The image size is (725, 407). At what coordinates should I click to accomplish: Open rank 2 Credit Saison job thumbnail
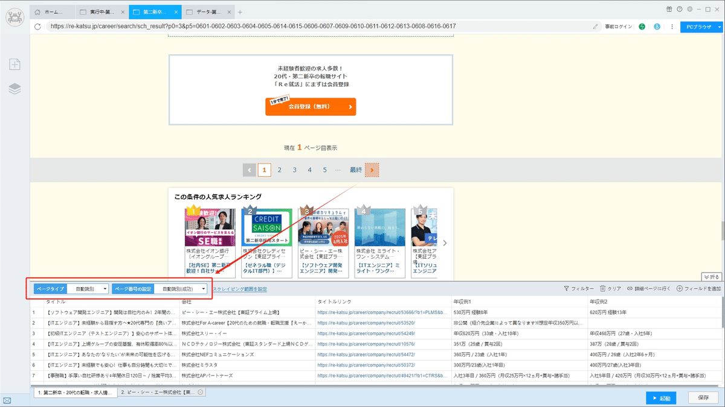[x=267, y=227]
